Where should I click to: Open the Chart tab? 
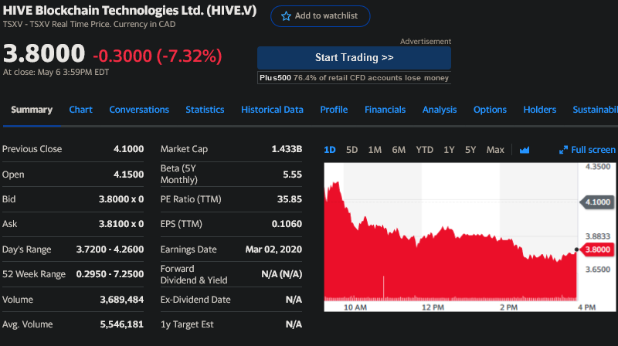[x=80, y=110]
